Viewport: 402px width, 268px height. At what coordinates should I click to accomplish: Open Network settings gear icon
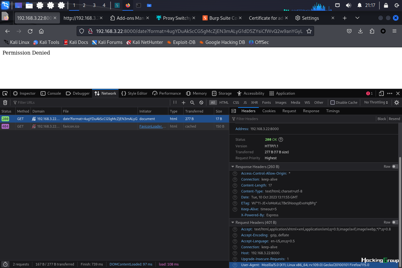(x=397, y=102)
